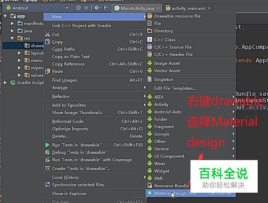Click the Cut scissors icon
Screen dimensions: 268x203
47,34
